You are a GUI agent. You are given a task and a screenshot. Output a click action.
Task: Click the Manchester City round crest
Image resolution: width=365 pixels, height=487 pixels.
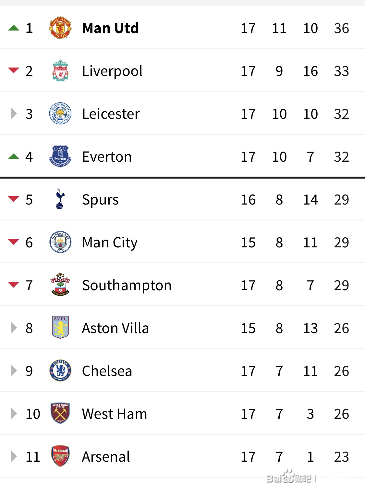tap(60, 242)
